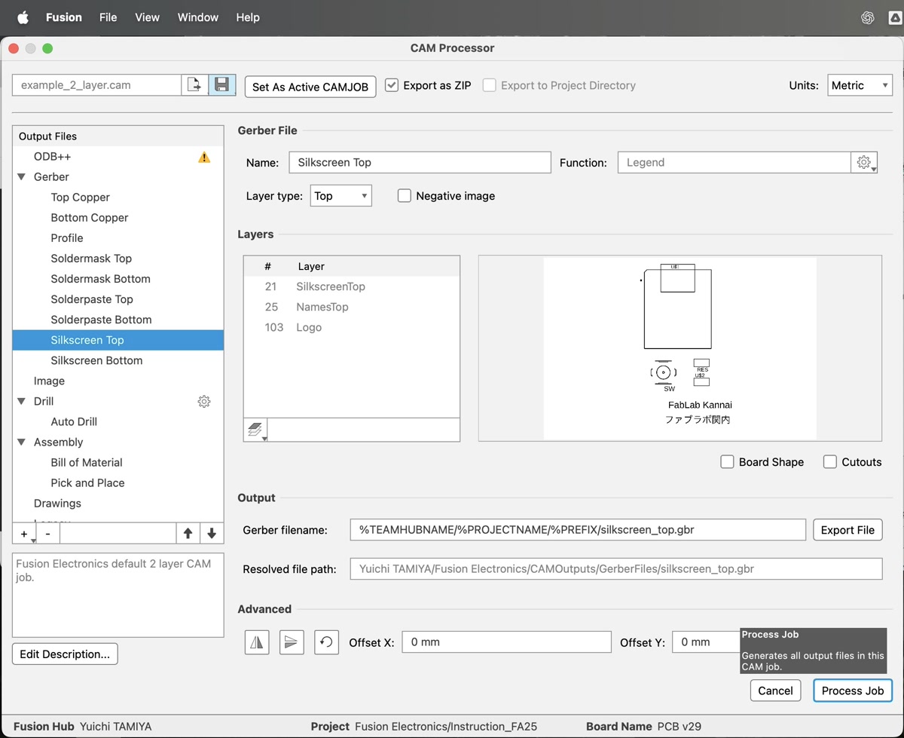
Task: Enable the Negative image checkbox
Action: pyautogui.click(x=405, y=196)
